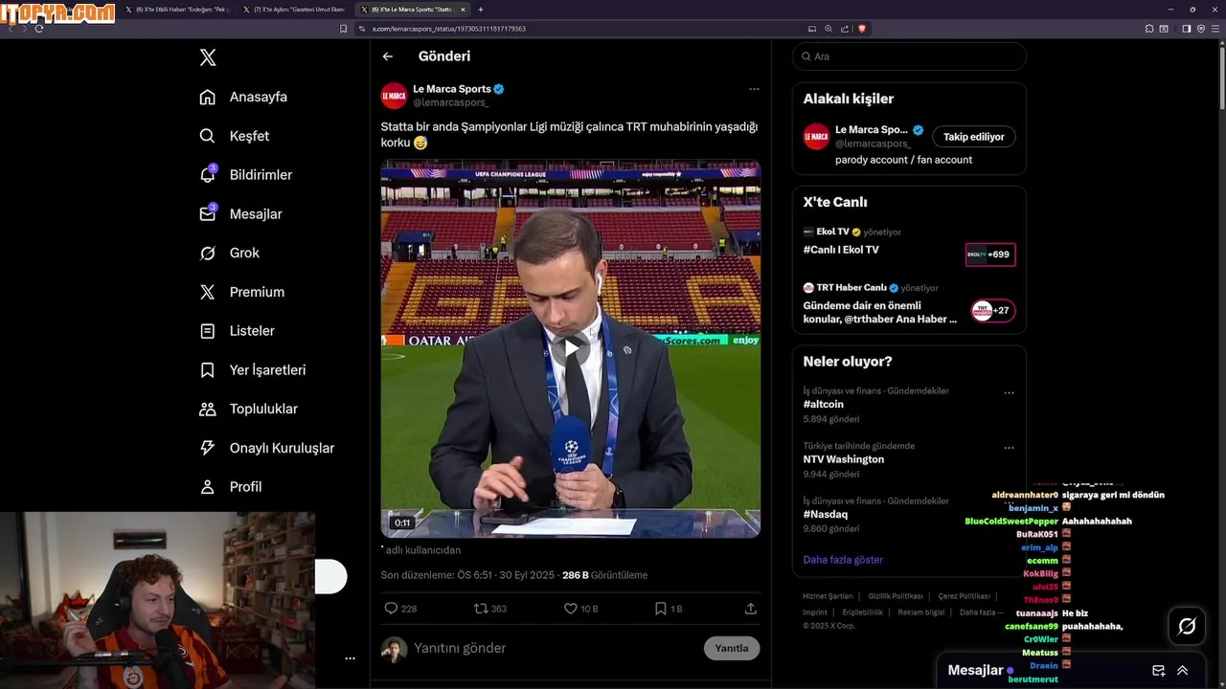This screenshot has width=1226, height=689.
Task: Click the Profil person icon
Action: pos(207,487)
